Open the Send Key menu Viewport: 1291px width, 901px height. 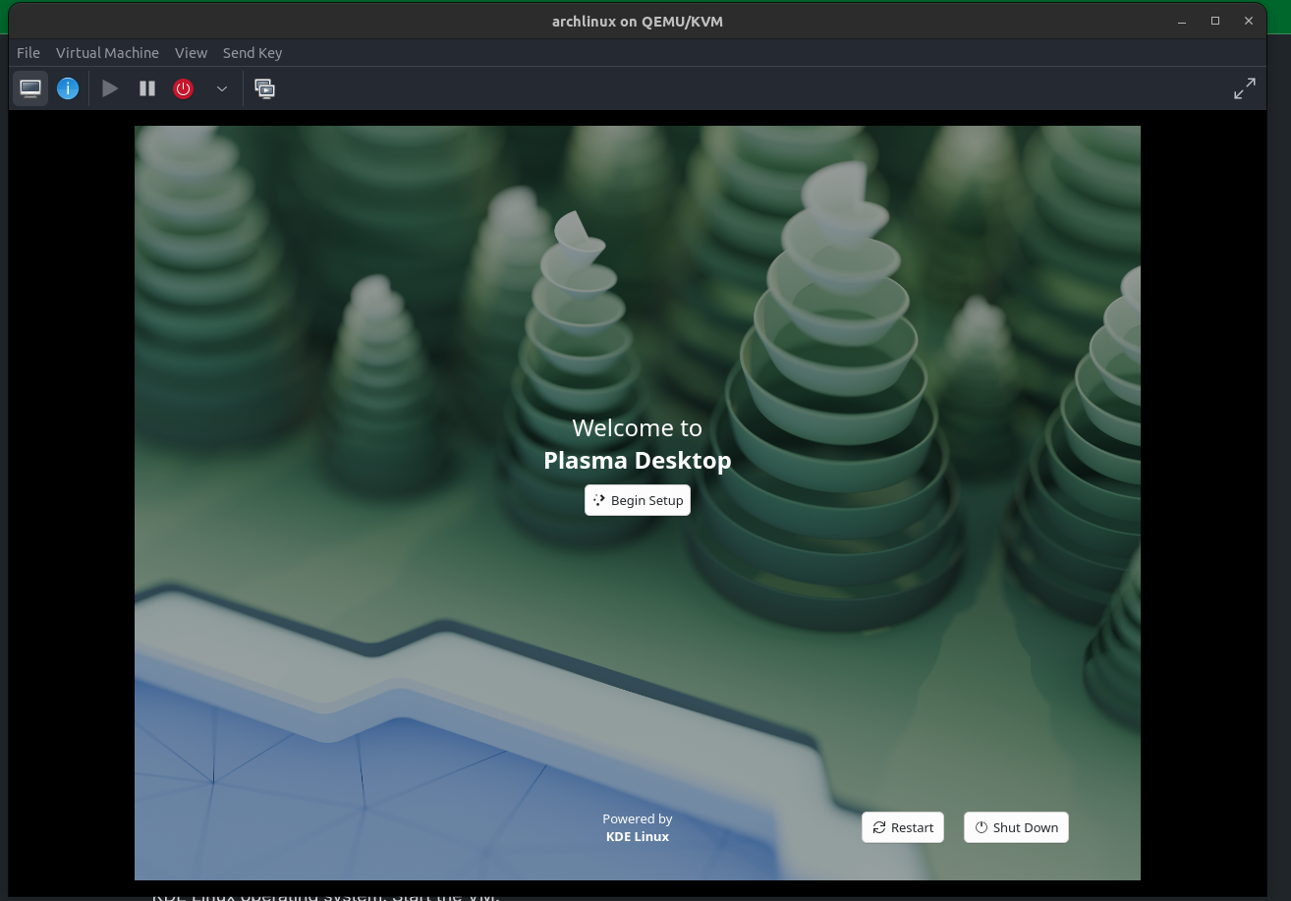point(253,53)
